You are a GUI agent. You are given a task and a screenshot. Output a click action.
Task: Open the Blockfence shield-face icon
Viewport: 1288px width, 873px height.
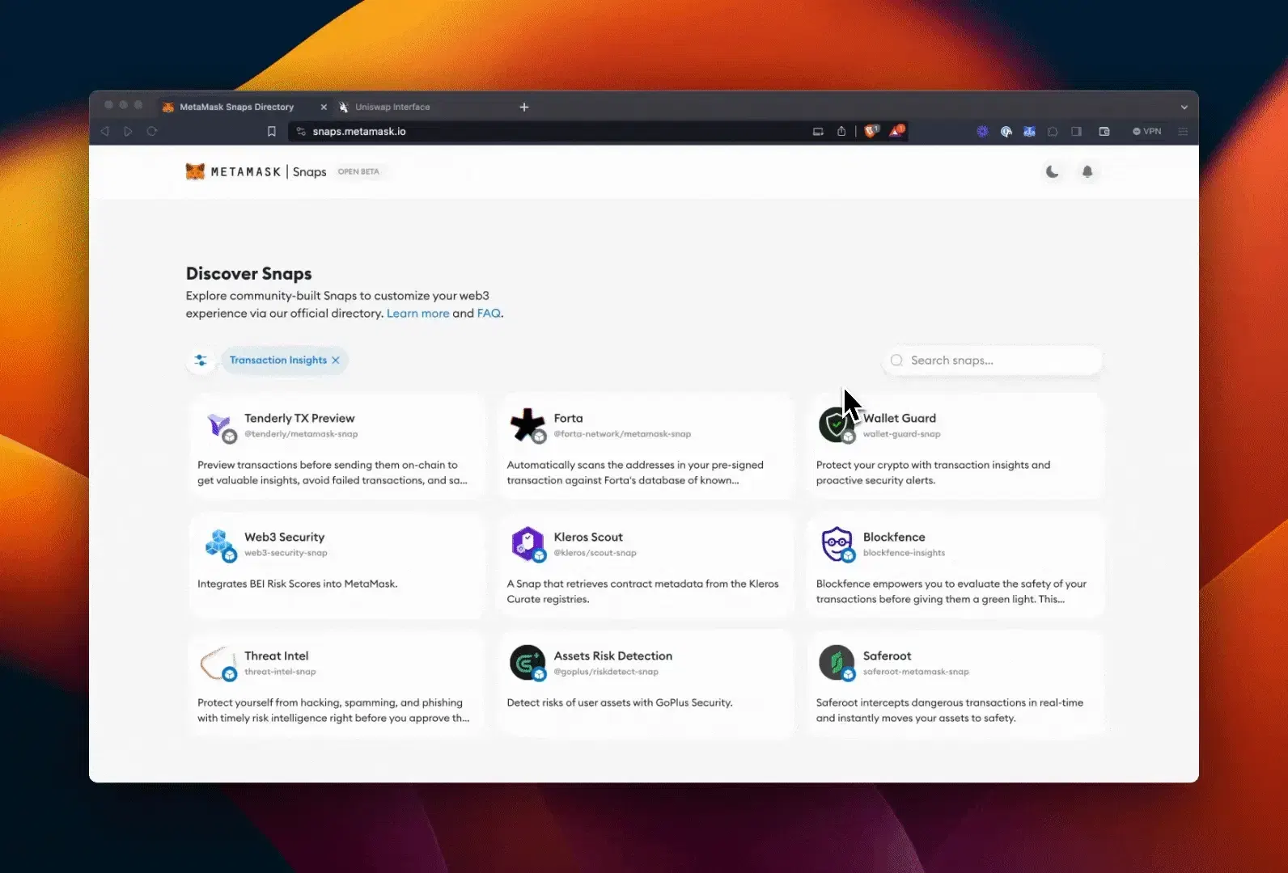click(x=837, y=545)
